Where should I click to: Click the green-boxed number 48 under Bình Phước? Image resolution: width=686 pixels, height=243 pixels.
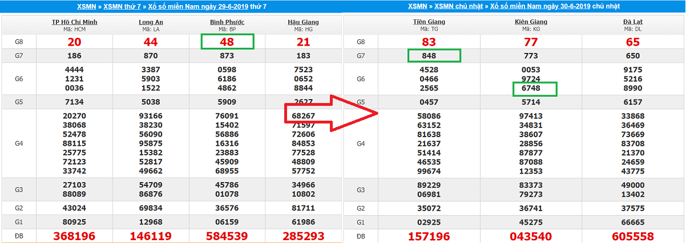click(x=227, y=42)
